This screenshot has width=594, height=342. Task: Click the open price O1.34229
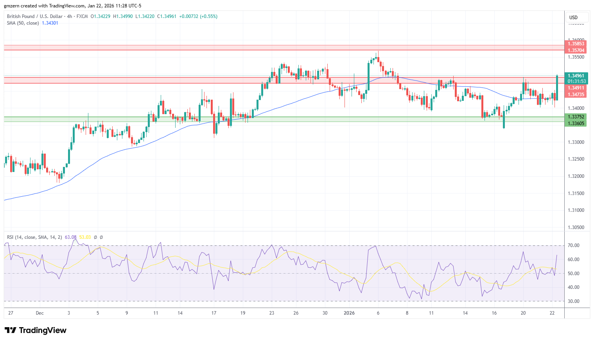(x=100, y=16)
